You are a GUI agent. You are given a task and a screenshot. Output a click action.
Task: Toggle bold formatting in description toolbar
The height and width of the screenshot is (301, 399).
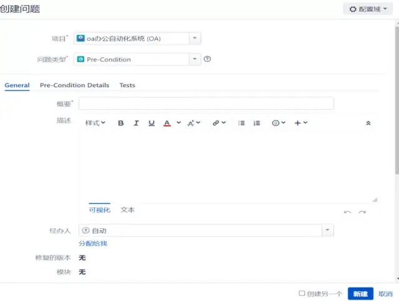click(x=121, y=123)
